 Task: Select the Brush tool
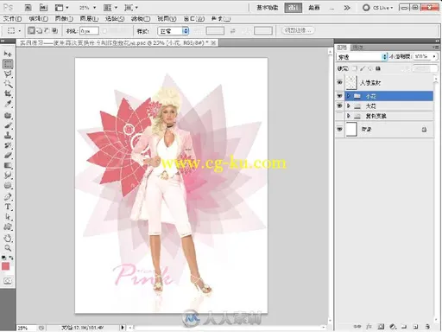click(8, 125)
